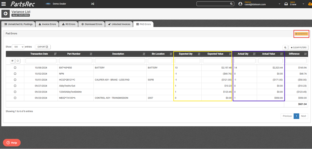The image size is (312, 149).
Task: Open the RO Errors tab
Action: click(68, 24)
